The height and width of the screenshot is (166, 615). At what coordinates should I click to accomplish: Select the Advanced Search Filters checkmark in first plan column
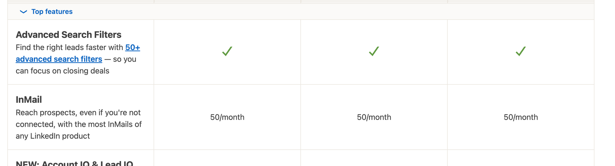227,51
